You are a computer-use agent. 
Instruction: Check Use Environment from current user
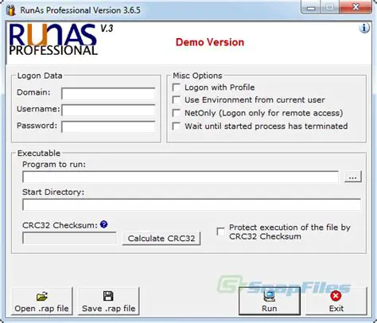(177, 100)
